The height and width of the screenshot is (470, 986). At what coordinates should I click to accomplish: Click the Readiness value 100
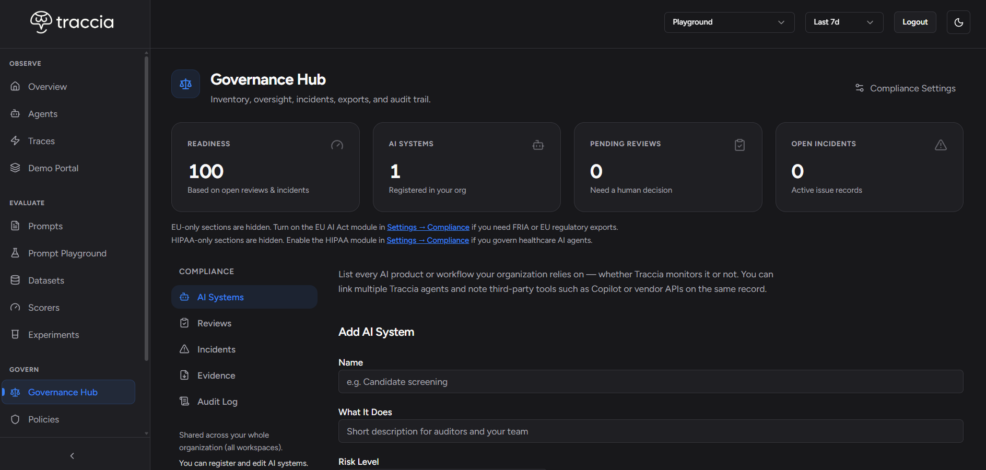click(206, 171)
